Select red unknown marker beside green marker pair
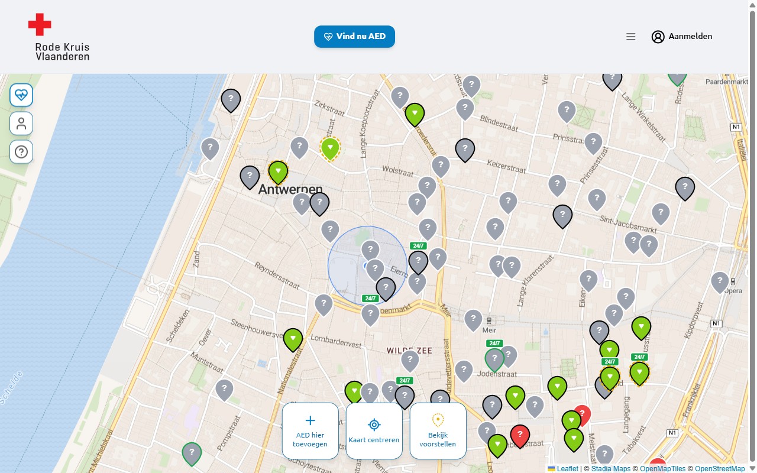757x473 pixels. [582, 415]
